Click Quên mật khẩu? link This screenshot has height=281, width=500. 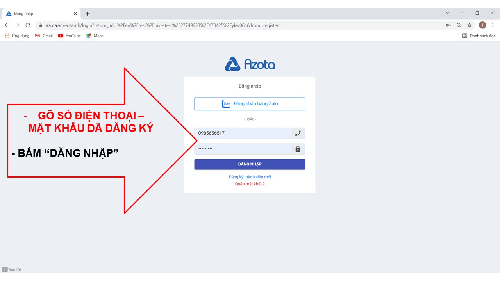click(250, 184)
